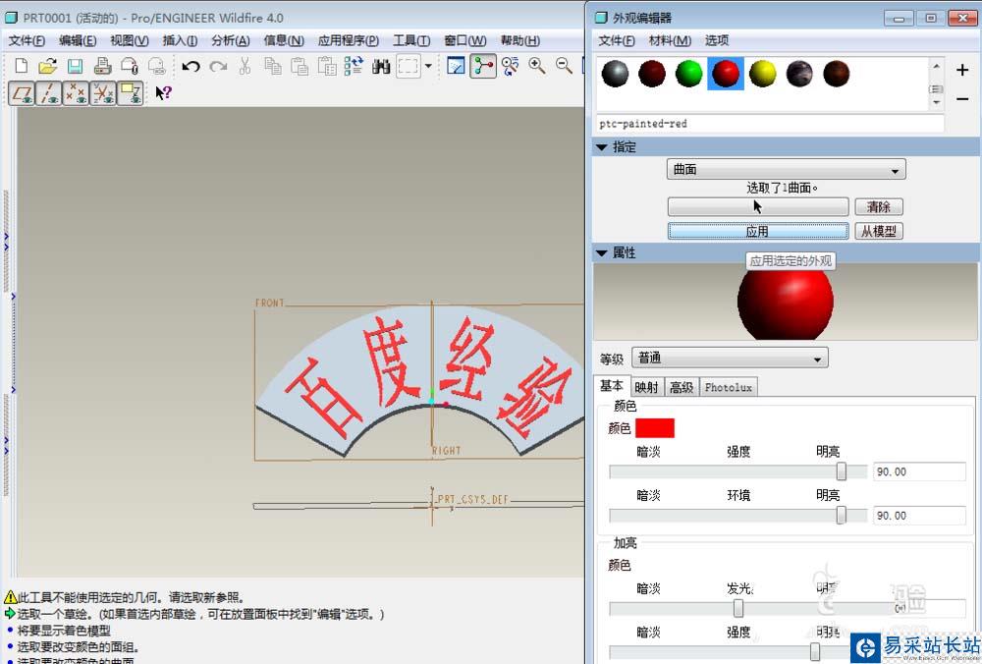982x664 pixels.
Task: Select the green sphere appearance thumbnail
Action: click(x=689, y=74)
